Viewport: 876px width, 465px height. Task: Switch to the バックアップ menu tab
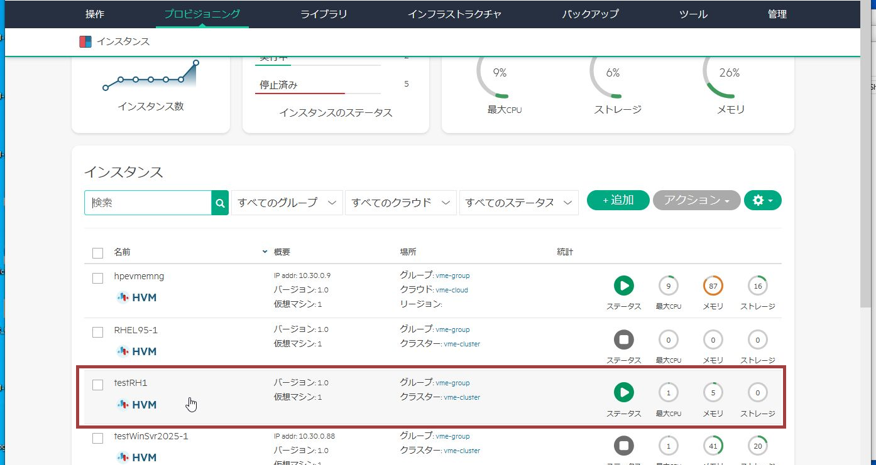click(590, 14)
